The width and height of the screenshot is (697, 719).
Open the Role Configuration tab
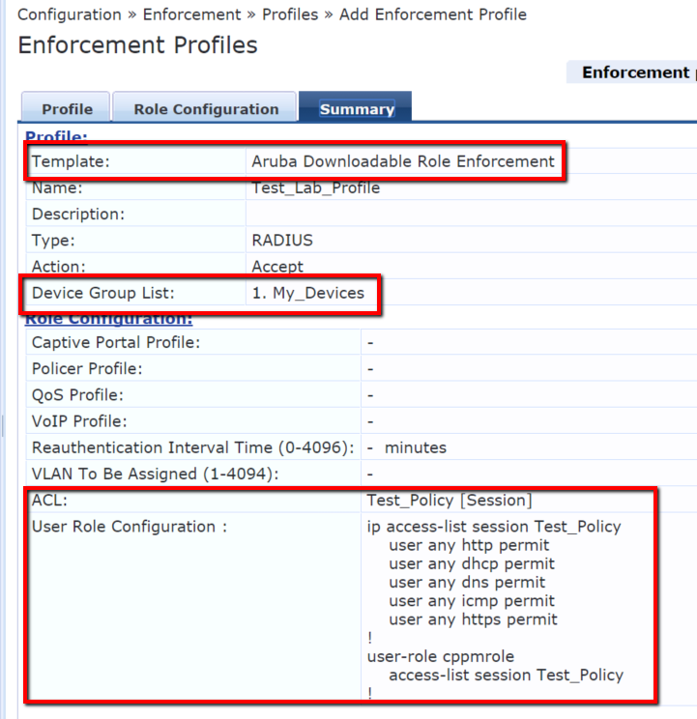coord(205,108)
